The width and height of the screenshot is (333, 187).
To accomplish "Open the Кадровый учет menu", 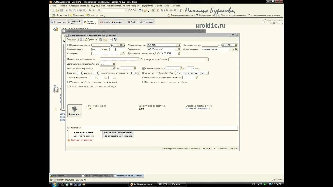I will point(98,6).
